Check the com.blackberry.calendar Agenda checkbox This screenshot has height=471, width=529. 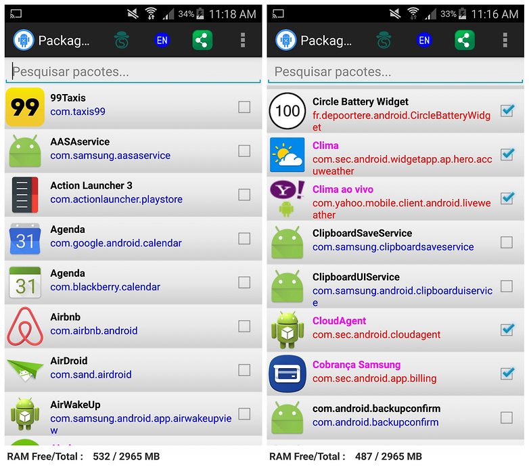pos(244,282)
